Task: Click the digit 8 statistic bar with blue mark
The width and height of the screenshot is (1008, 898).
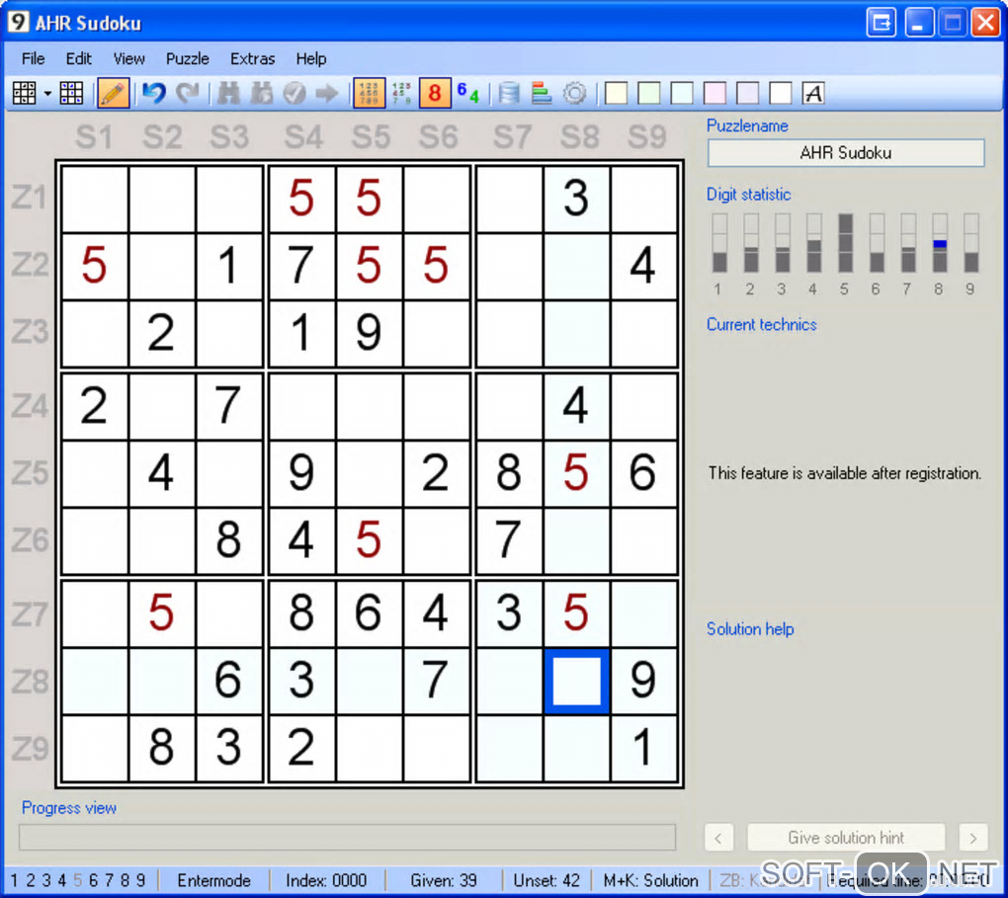Action: coord(939,243)
